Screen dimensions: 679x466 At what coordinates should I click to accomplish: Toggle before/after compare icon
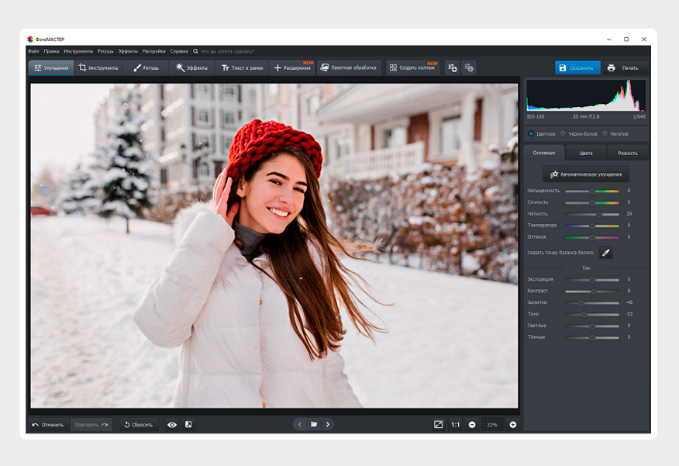coord(188,424)
